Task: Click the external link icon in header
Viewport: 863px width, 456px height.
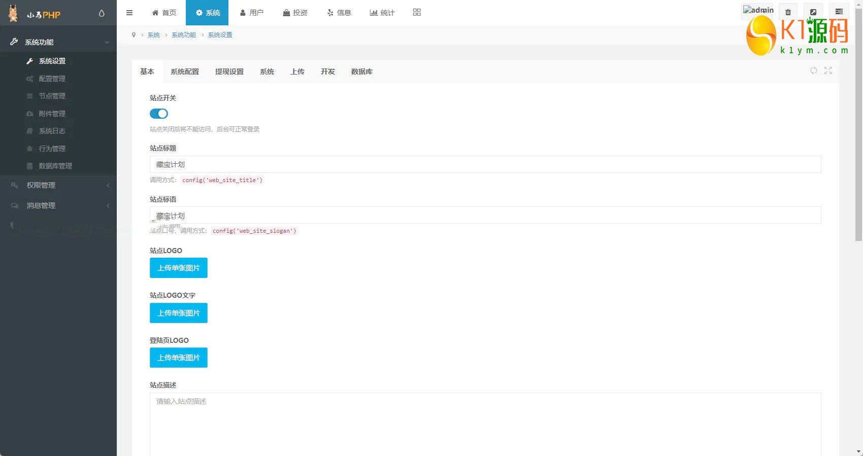Action: click(813, 12)
